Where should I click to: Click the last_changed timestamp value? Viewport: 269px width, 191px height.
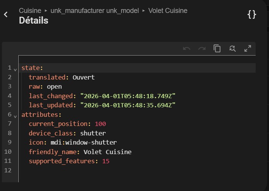128,96
